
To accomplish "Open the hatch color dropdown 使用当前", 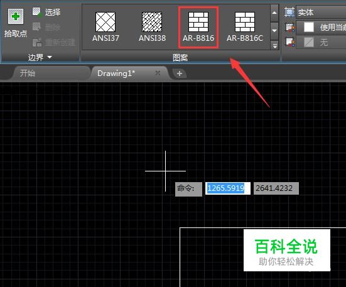I will pos(321,28).
